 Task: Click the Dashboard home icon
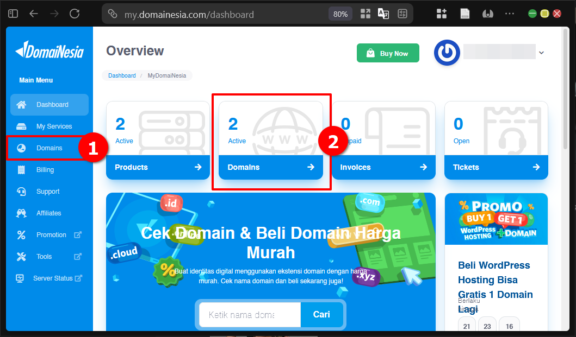(x=21, y=105)
